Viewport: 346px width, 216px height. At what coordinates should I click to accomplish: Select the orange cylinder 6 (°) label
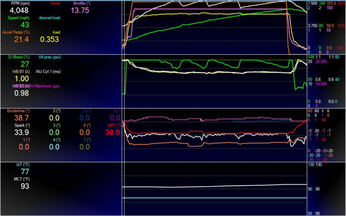coord(87,125)
